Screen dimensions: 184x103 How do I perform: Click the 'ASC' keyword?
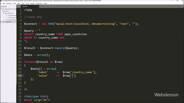[62, 38]
